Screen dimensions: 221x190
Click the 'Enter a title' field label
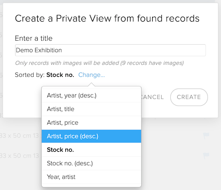point(34,38)
